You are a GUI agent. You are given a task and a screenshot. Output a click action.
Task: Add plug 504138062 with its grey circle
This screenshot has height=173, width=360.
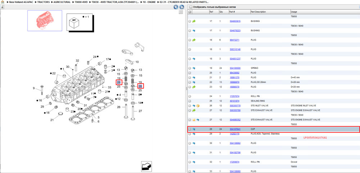(190, 143)
